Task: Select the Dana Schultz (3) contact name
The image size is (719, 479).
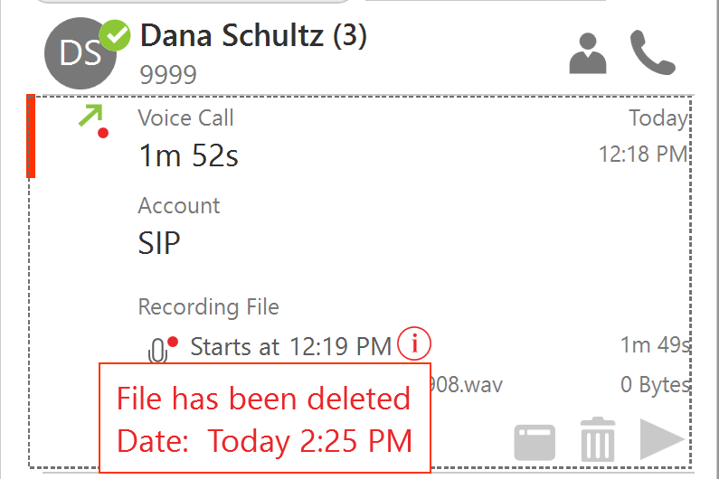Action: [x=253, y=35]
